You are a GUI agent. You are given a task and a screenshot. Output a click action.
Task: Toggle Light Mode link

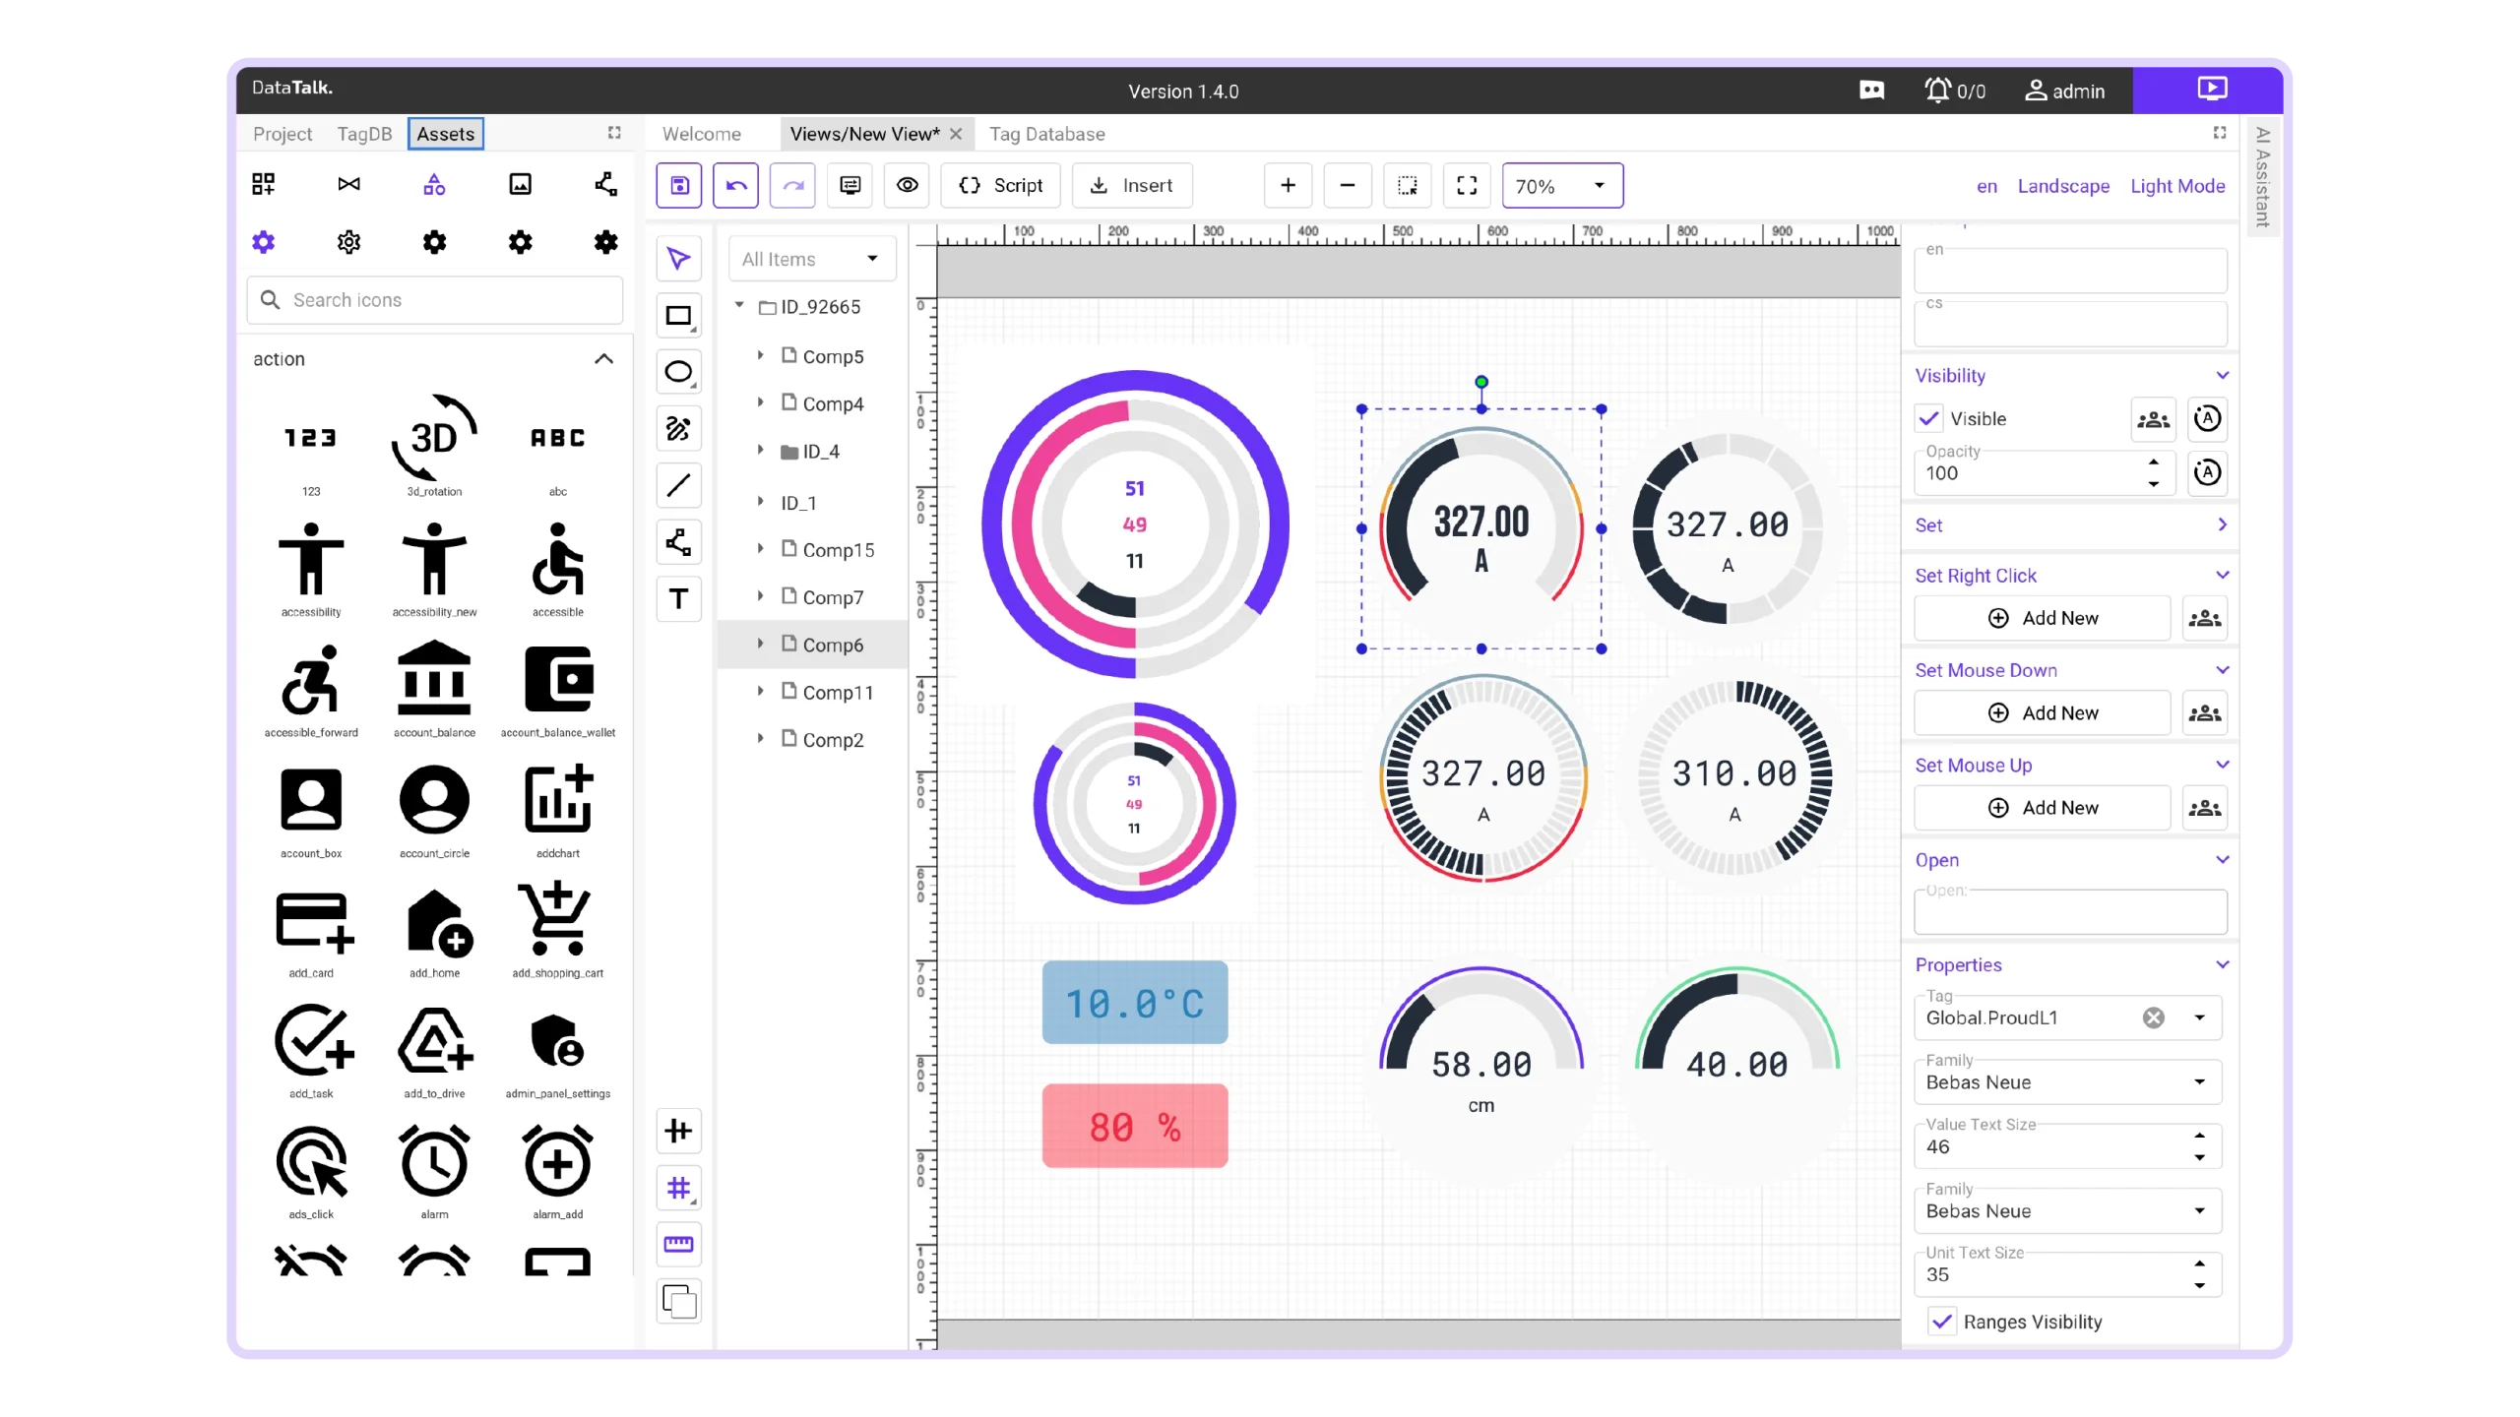point(2177,186)
